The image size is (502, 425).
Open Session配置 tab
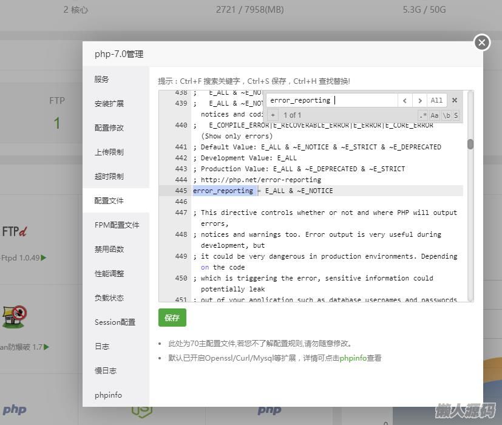115,322
